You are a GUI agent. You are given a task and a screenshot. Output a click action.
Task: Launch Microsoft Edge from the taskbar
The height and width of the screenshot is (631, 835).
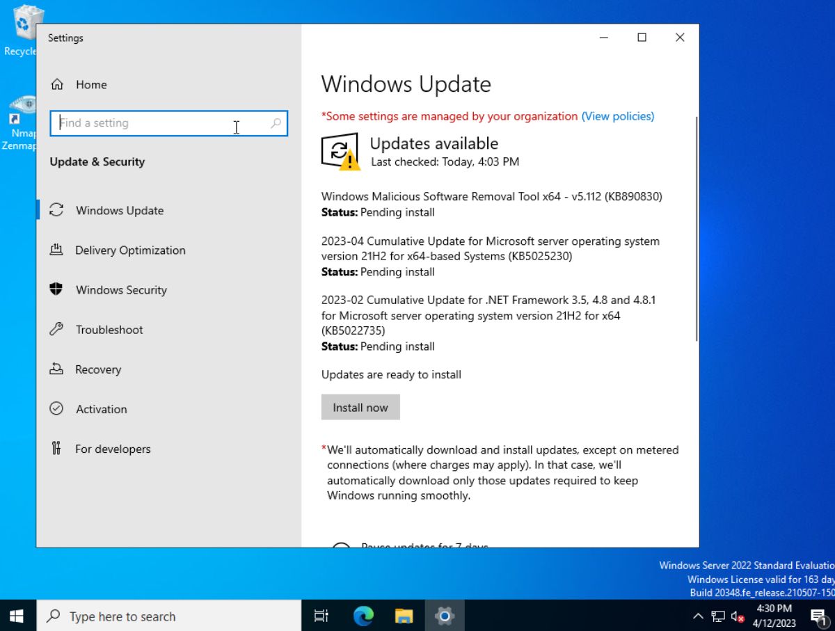(362, 616)
